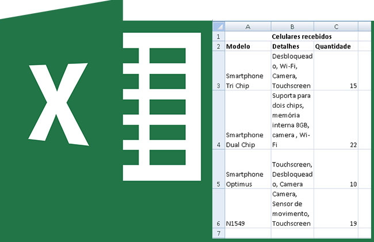The height and width of the screenshot is (242, 374).
Task: Click details cell starting 'Suporta para dois chips'
Action: pos(292,120)
